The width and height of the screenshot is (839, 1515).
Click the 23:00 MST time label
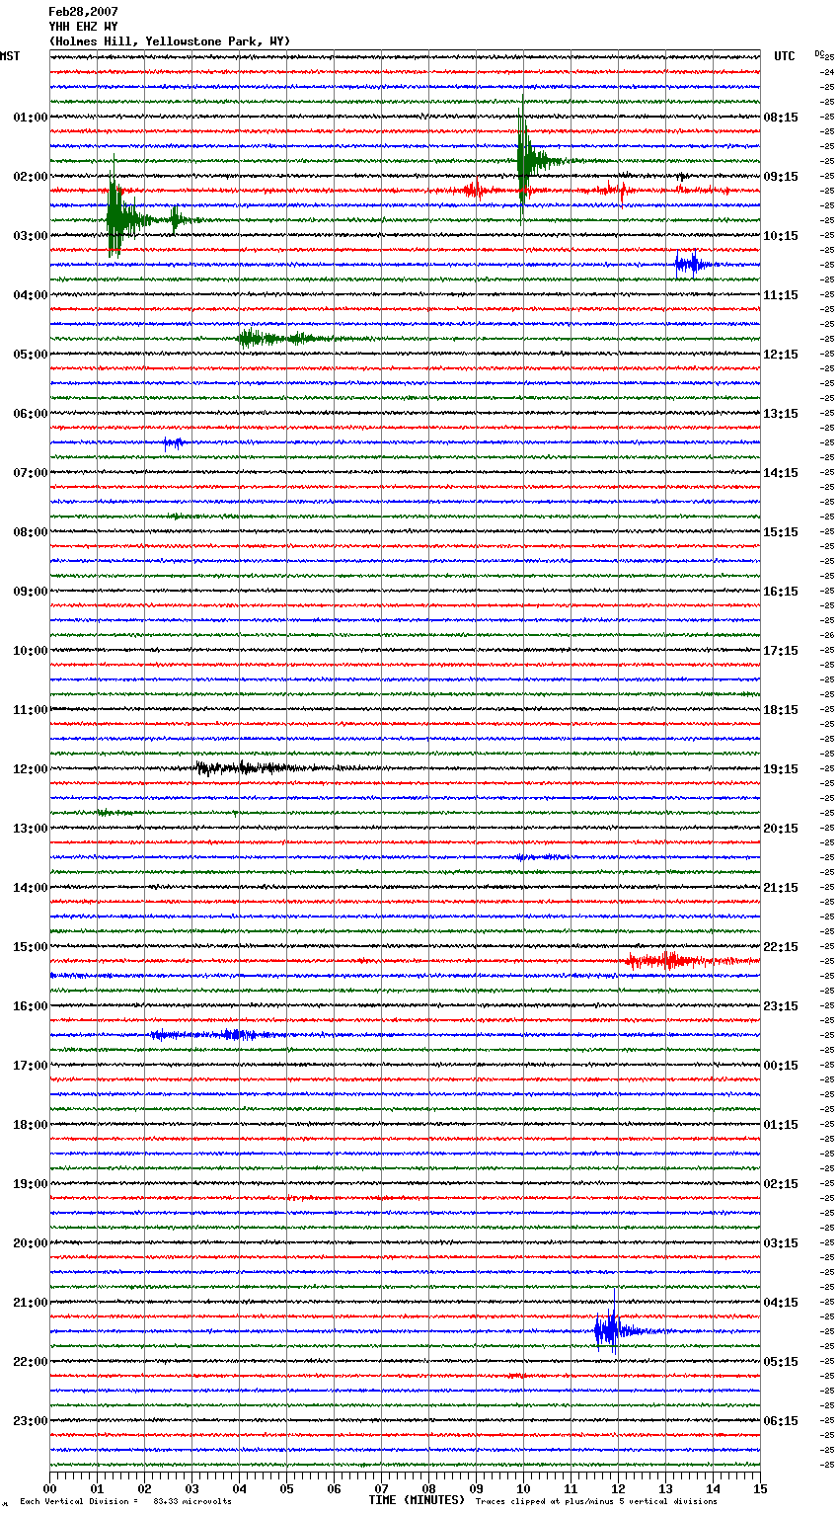tap(31, 1421)
